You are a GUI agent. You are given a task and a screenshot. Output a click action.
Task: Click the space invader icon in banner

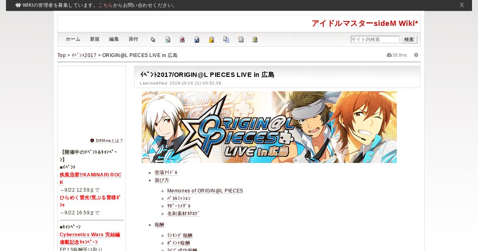[x=18, y=5]
